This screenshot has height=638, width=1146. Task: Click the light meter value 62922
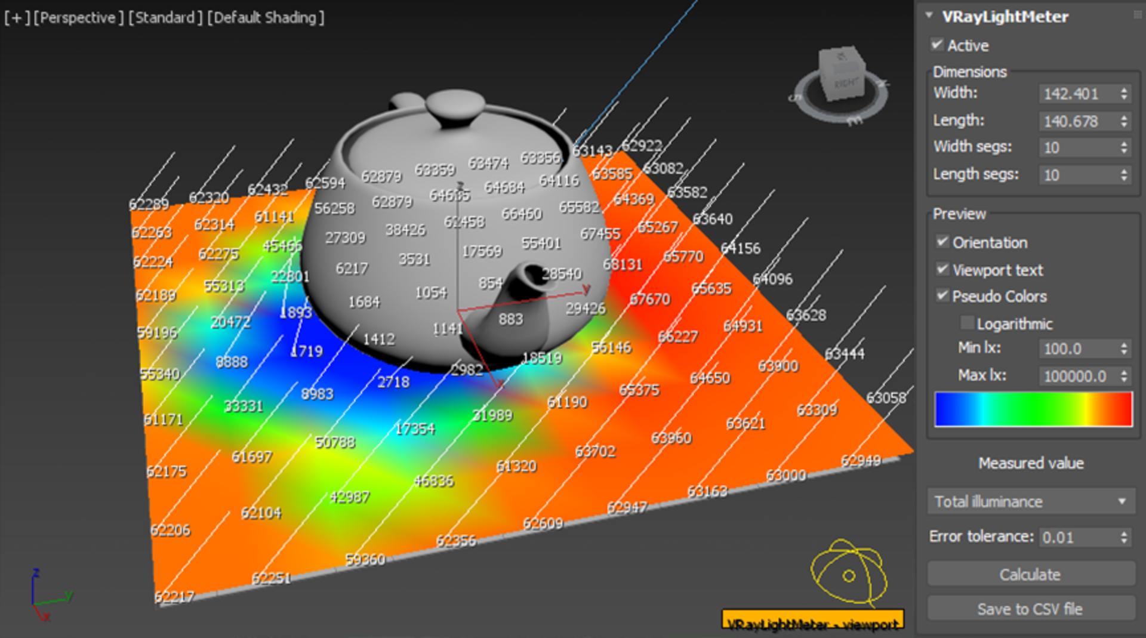pos(642,146)
